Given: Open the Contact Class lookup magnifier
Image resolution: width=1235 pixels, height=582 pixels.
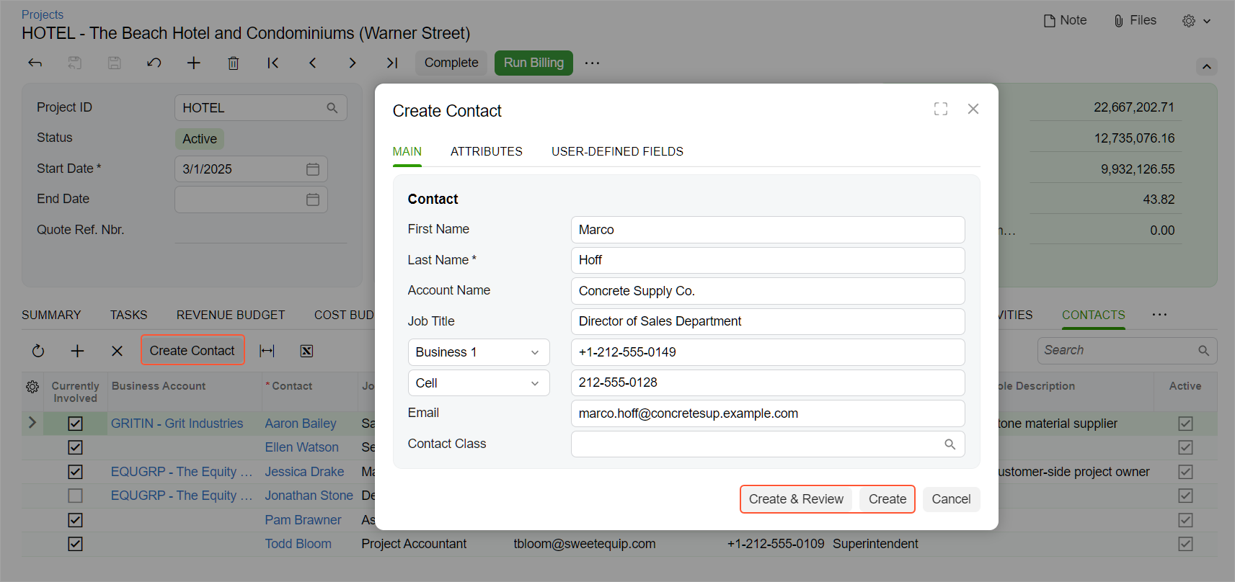Looking at the screenshot, I should 950,444.
